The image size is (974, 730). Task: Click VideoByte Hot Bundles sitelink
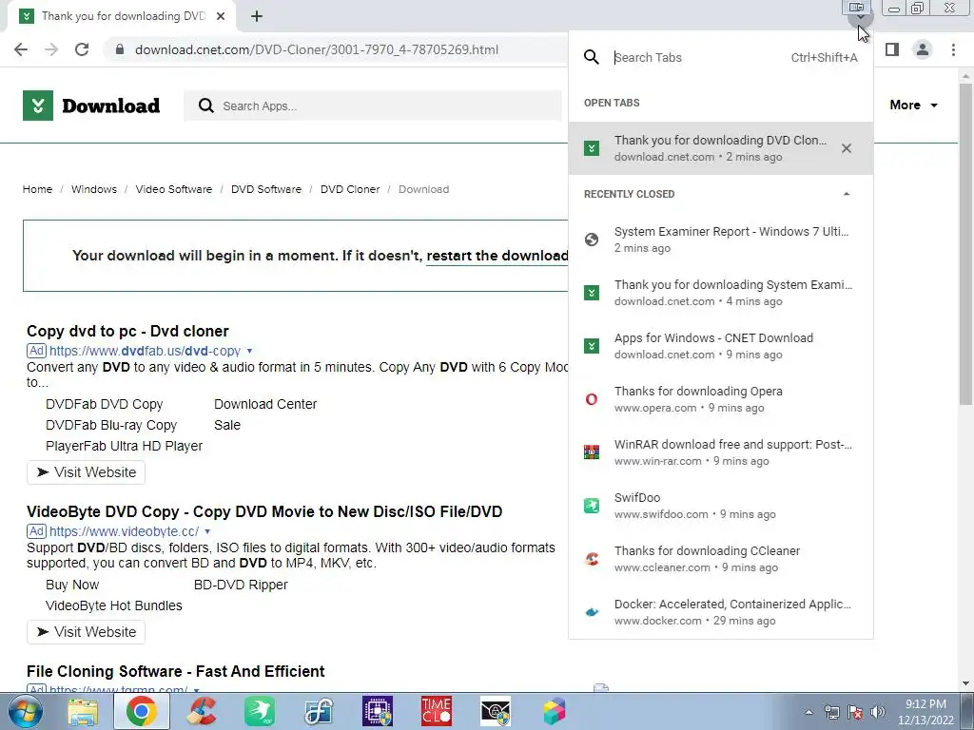coord(114,605)
